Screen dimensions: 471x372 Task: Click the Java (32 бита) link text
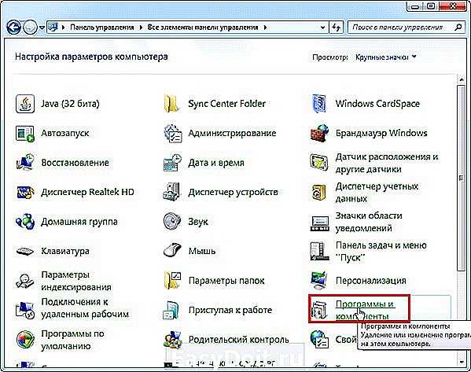tap(70, 104)
